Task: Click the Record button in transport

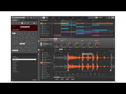Action: [x=47, y=18]
